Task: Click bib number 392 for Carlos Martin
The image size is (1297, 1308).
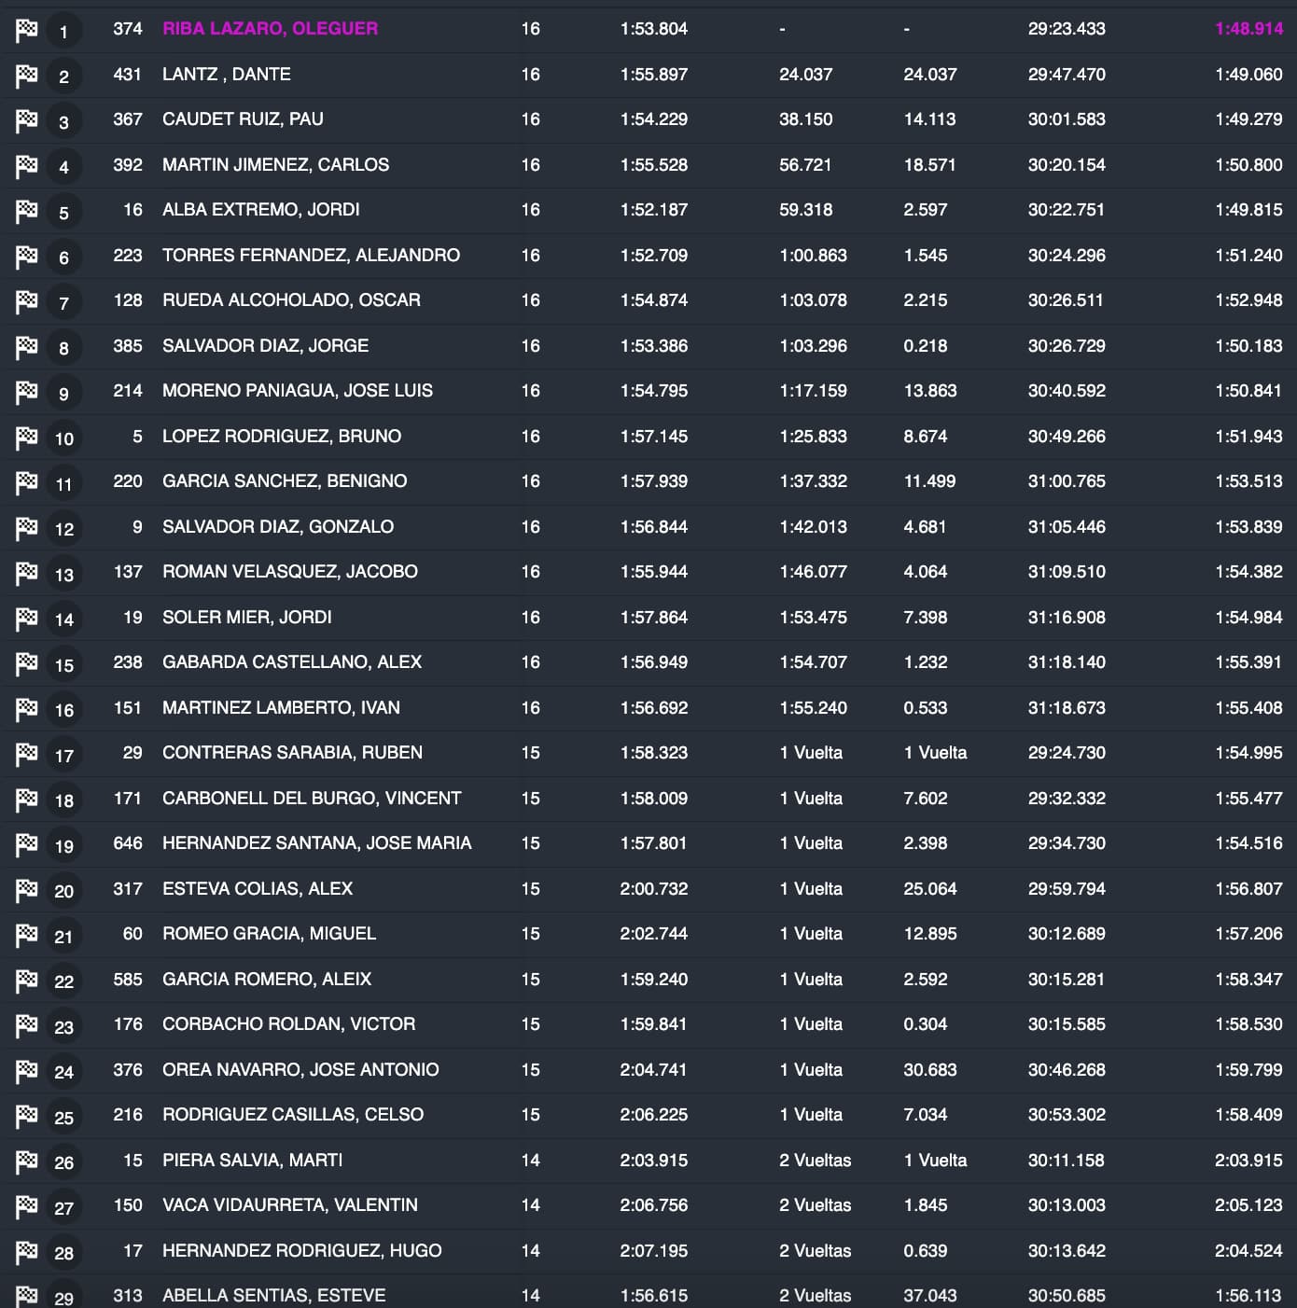Action: coord(128,165)
